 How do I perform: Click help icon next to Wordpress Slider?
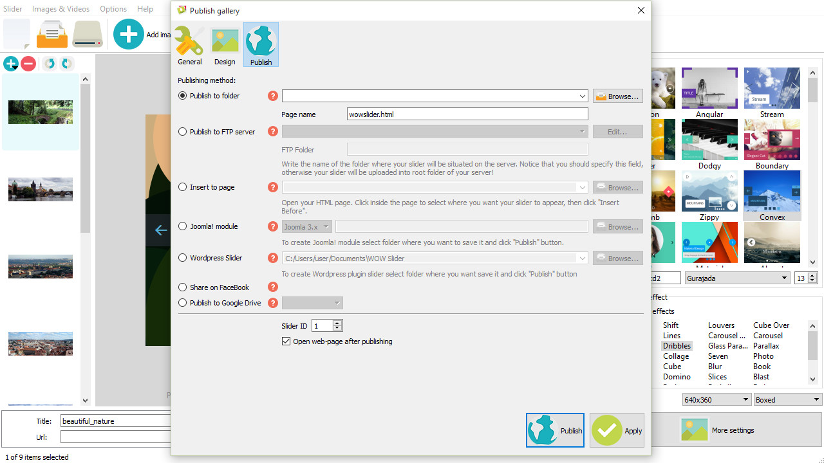[x=273, y=258]
